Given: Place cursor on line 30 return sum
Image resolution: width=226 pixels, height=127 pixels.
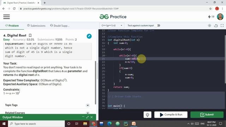Looking at the screenshot, I should (x=121, y=87).
